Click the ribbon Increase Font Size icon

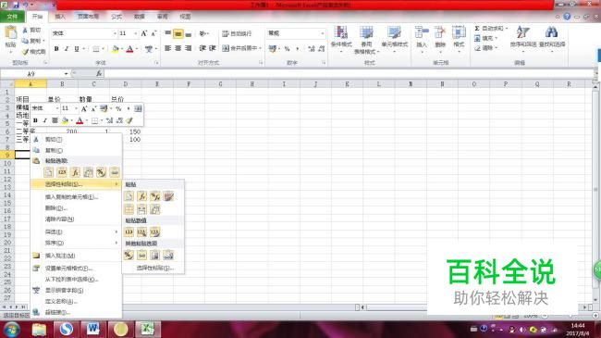(x=144, y=33)
